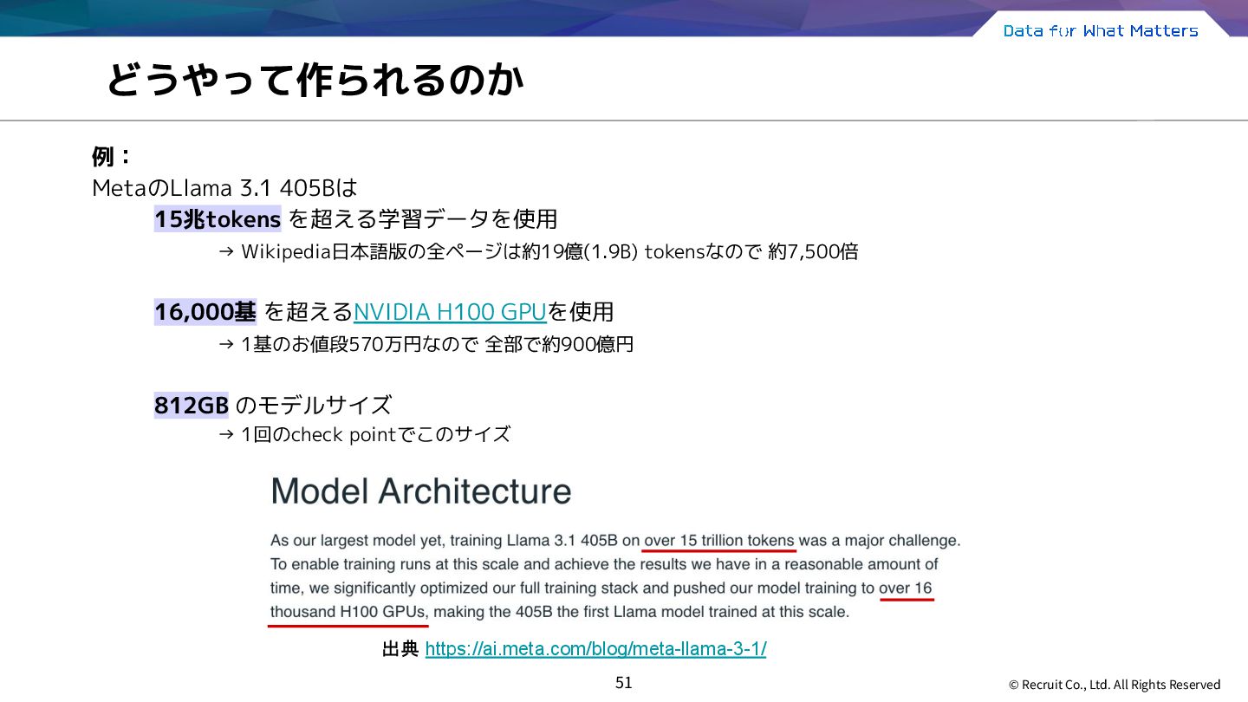Click the highlighted text 15兆tokens

[x=218, y=219]
